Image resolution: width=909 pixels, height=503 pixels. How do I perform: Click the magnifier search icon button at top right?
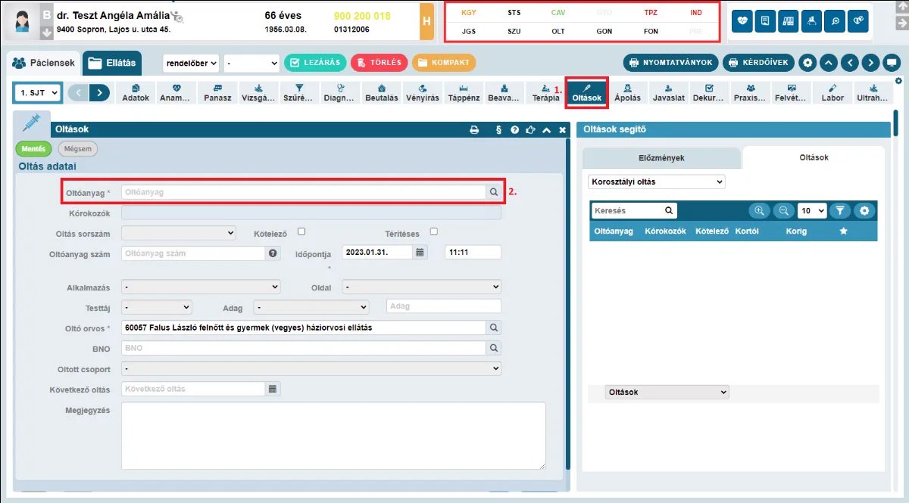(x=835, y=22)
